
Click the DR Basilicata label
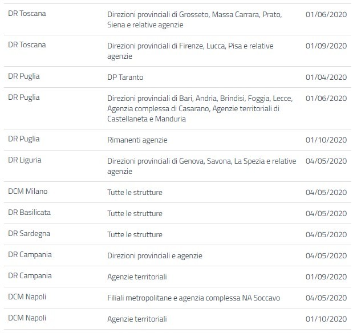coord(30,213)
